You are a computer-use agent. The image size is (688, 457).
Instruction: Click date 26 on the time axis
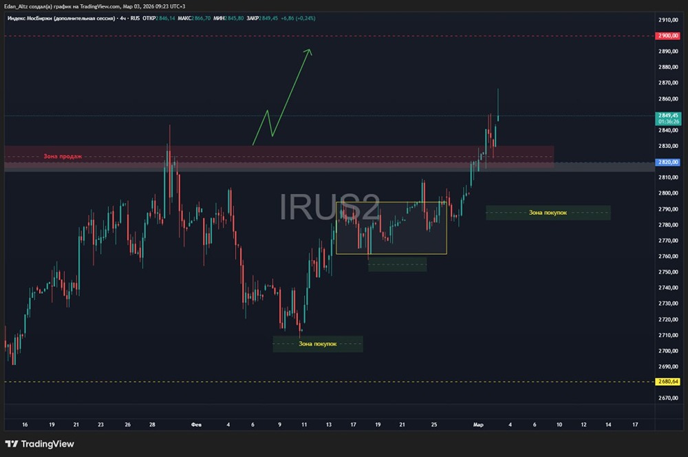coord(128,425)
